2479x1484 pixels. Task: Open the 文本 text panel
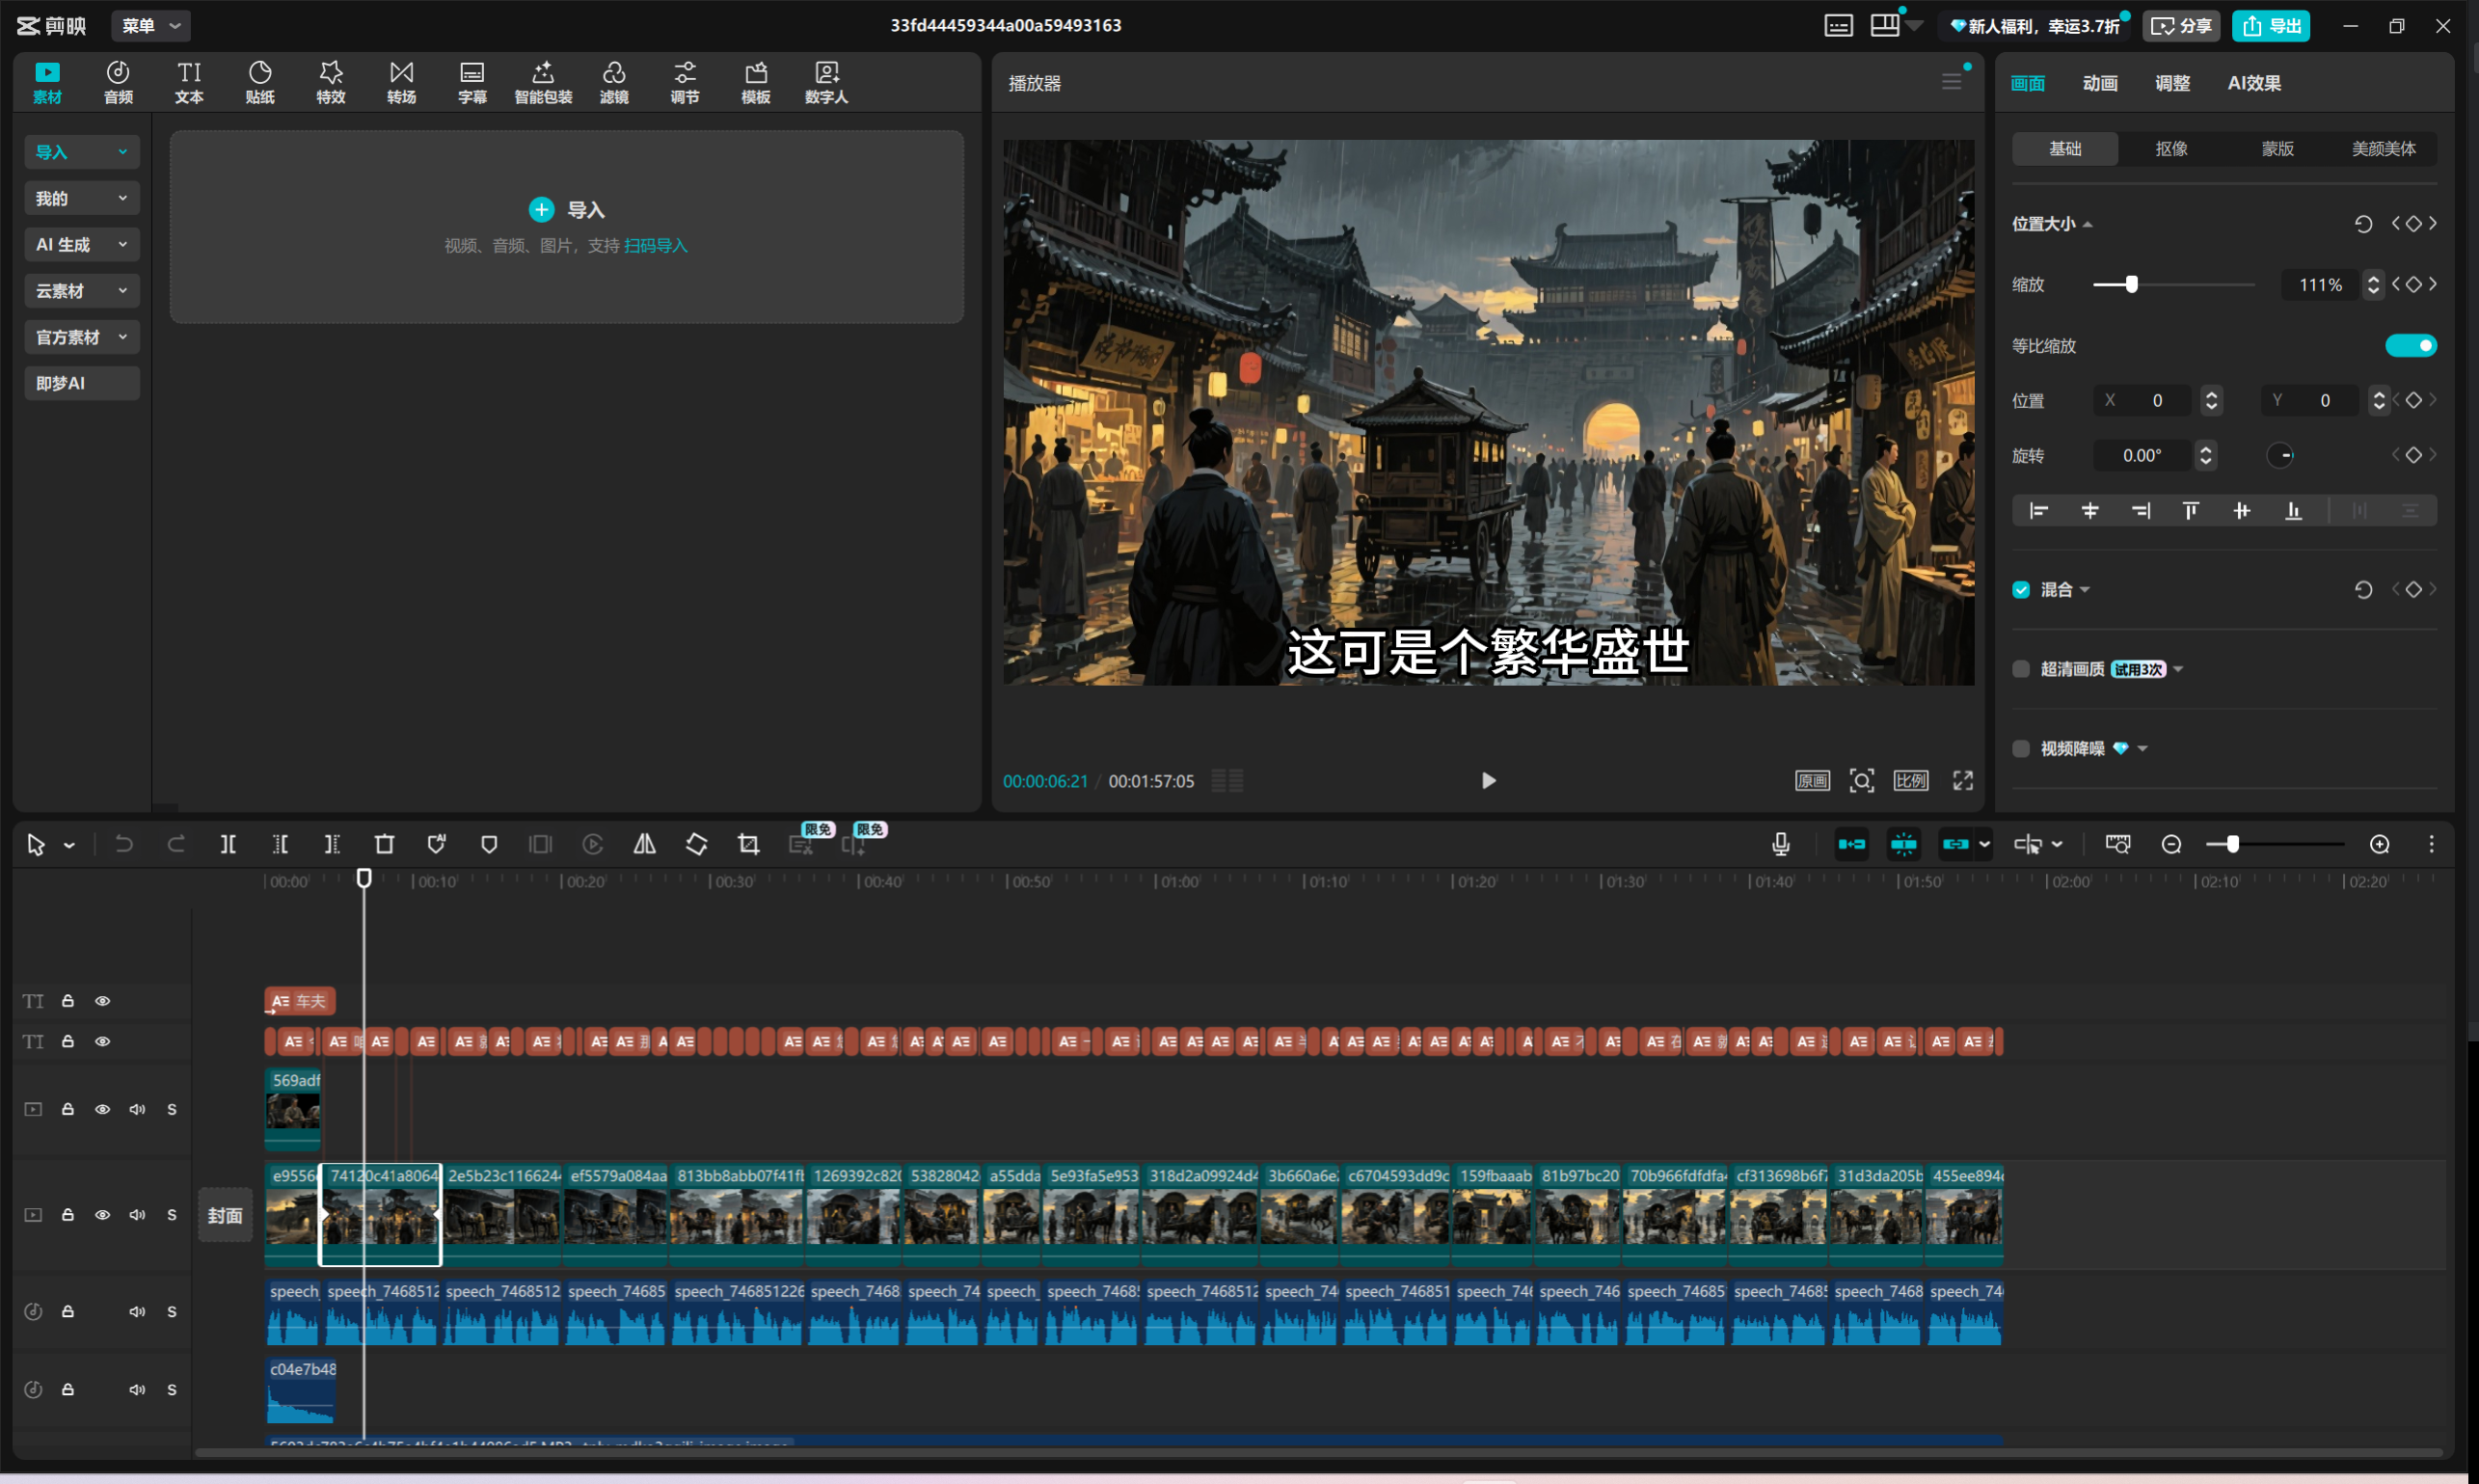[189, 82]
